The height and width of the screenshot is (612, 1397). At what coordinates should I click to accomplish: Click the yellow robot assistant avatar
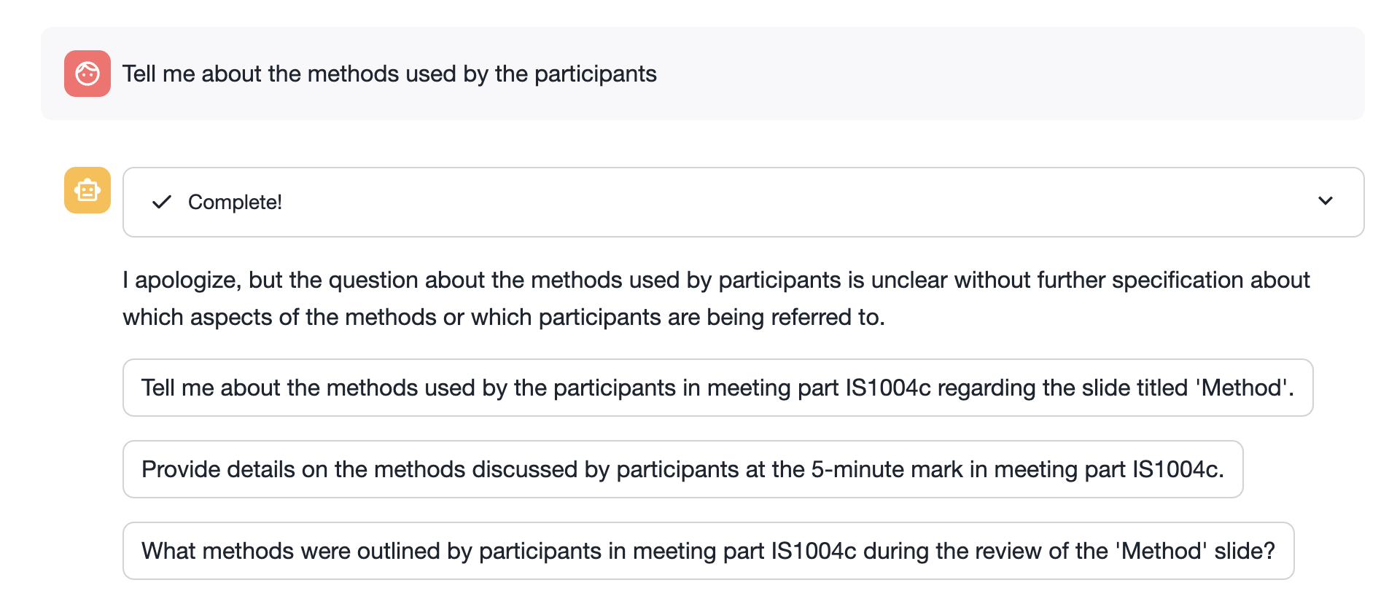[x=87, y=190]
